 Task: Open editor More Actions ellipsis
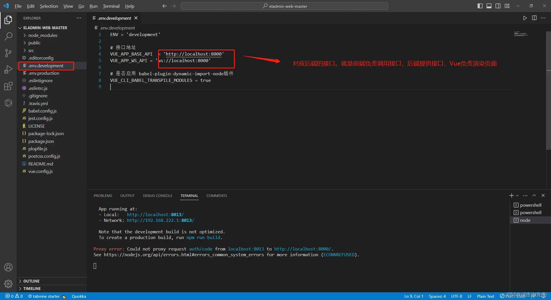543,18
